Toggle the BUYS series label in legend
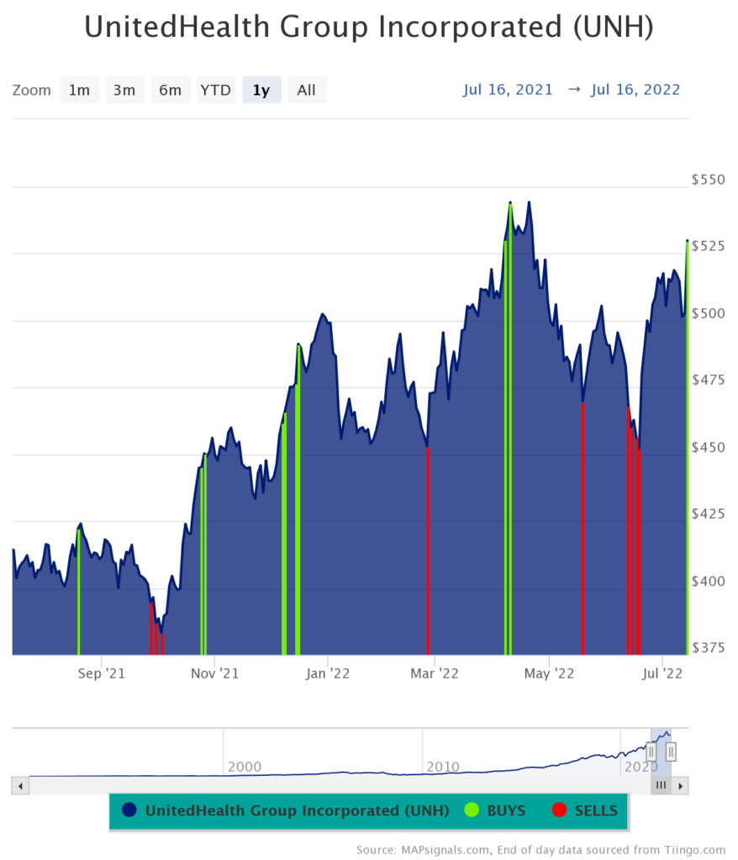Viewport: 738px width, 860px height. [x=506, y=810]
